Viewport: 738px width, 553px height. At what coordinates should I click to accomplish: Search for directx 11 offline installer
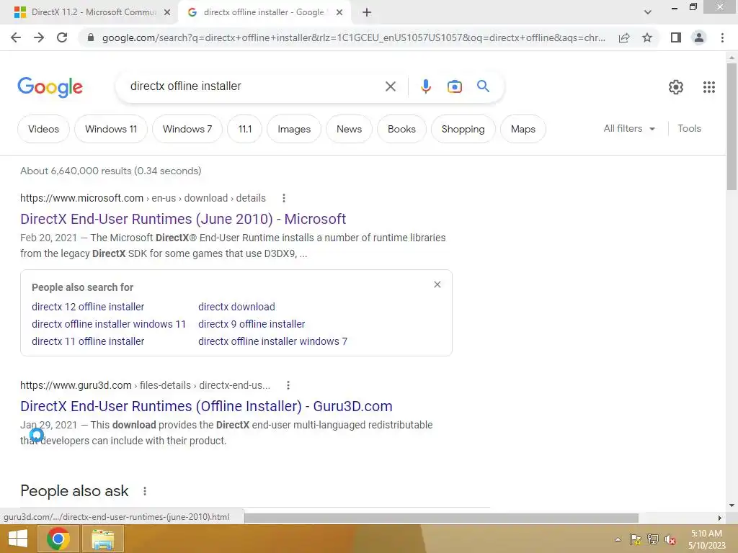pos(88,341)
